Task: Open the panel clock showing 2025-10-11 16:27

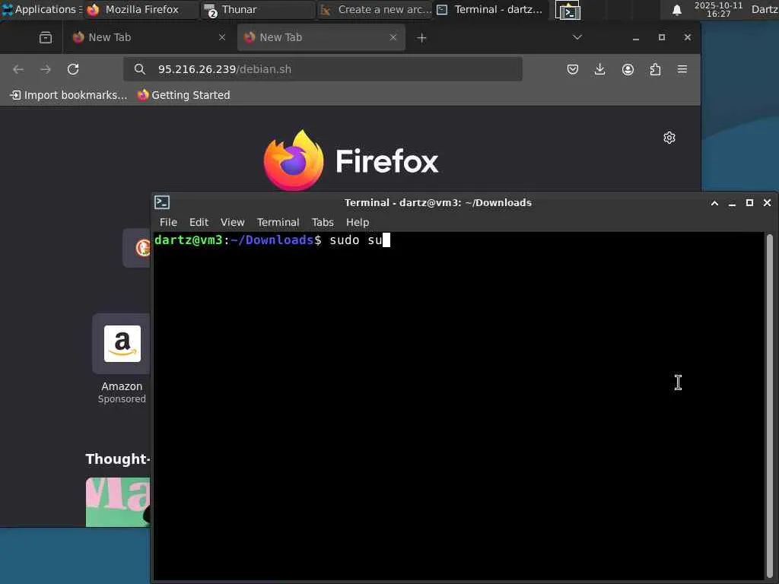Action: [x=718, y=9]
